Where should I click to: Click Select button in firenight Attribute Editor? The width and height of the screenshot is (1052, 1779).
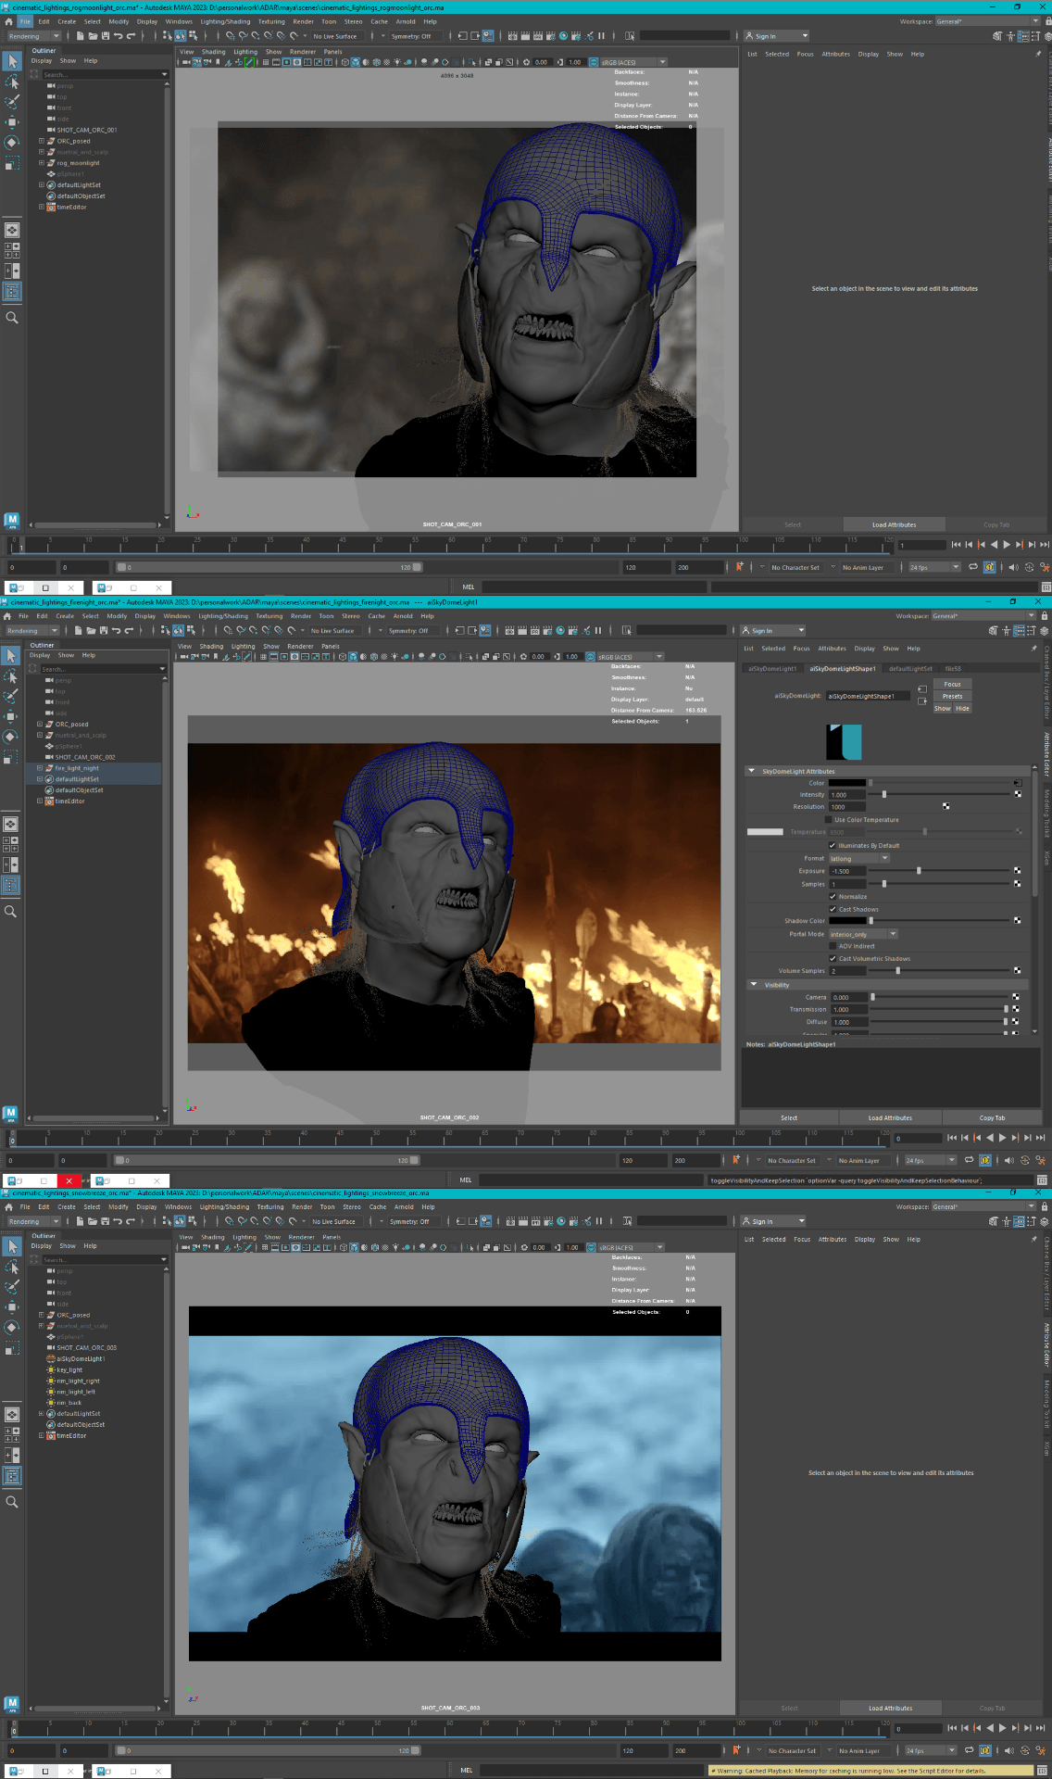click(x=789, y=1118)
